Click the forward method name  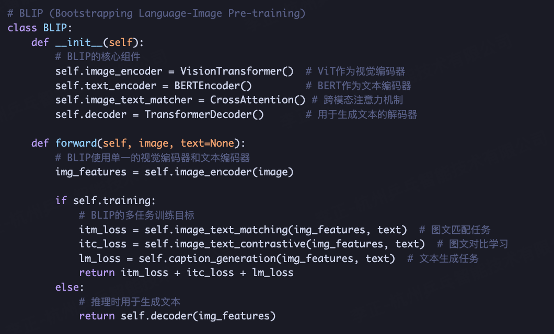(x=76, y=143)
